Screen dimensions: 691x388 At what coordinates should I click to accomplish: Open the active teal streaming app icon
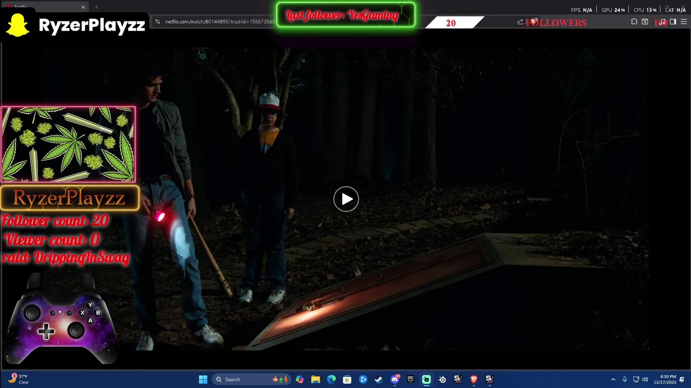(426, 379)
